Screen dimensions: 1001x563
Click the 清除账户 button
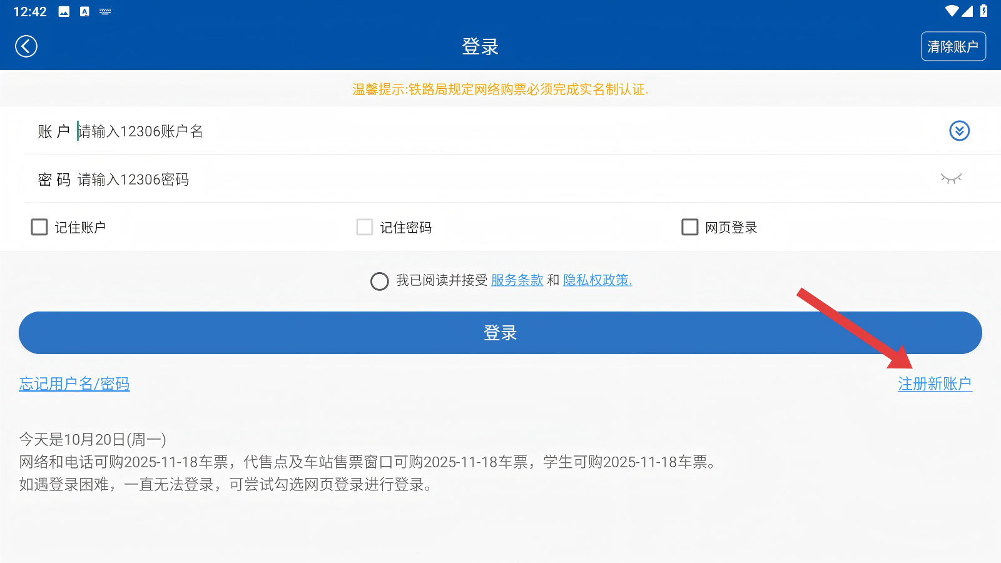click(953, 46)
